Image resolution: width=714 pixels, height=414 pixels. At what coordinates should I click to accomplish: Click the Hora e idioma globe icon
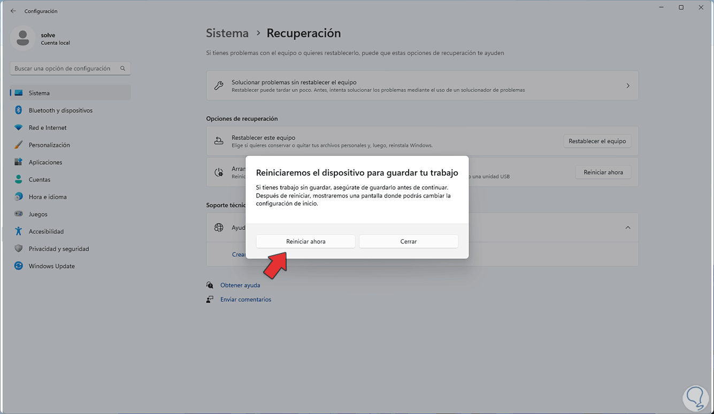pos(19,197)
